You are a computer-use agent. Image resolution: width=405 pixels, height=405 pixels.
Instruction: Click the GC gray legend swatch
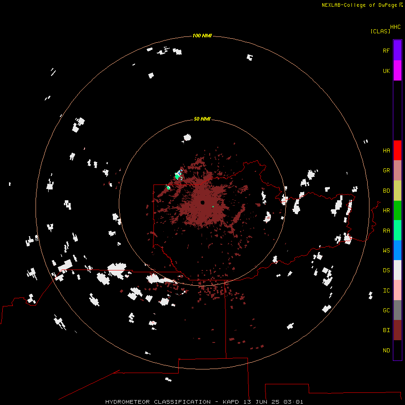397,310
